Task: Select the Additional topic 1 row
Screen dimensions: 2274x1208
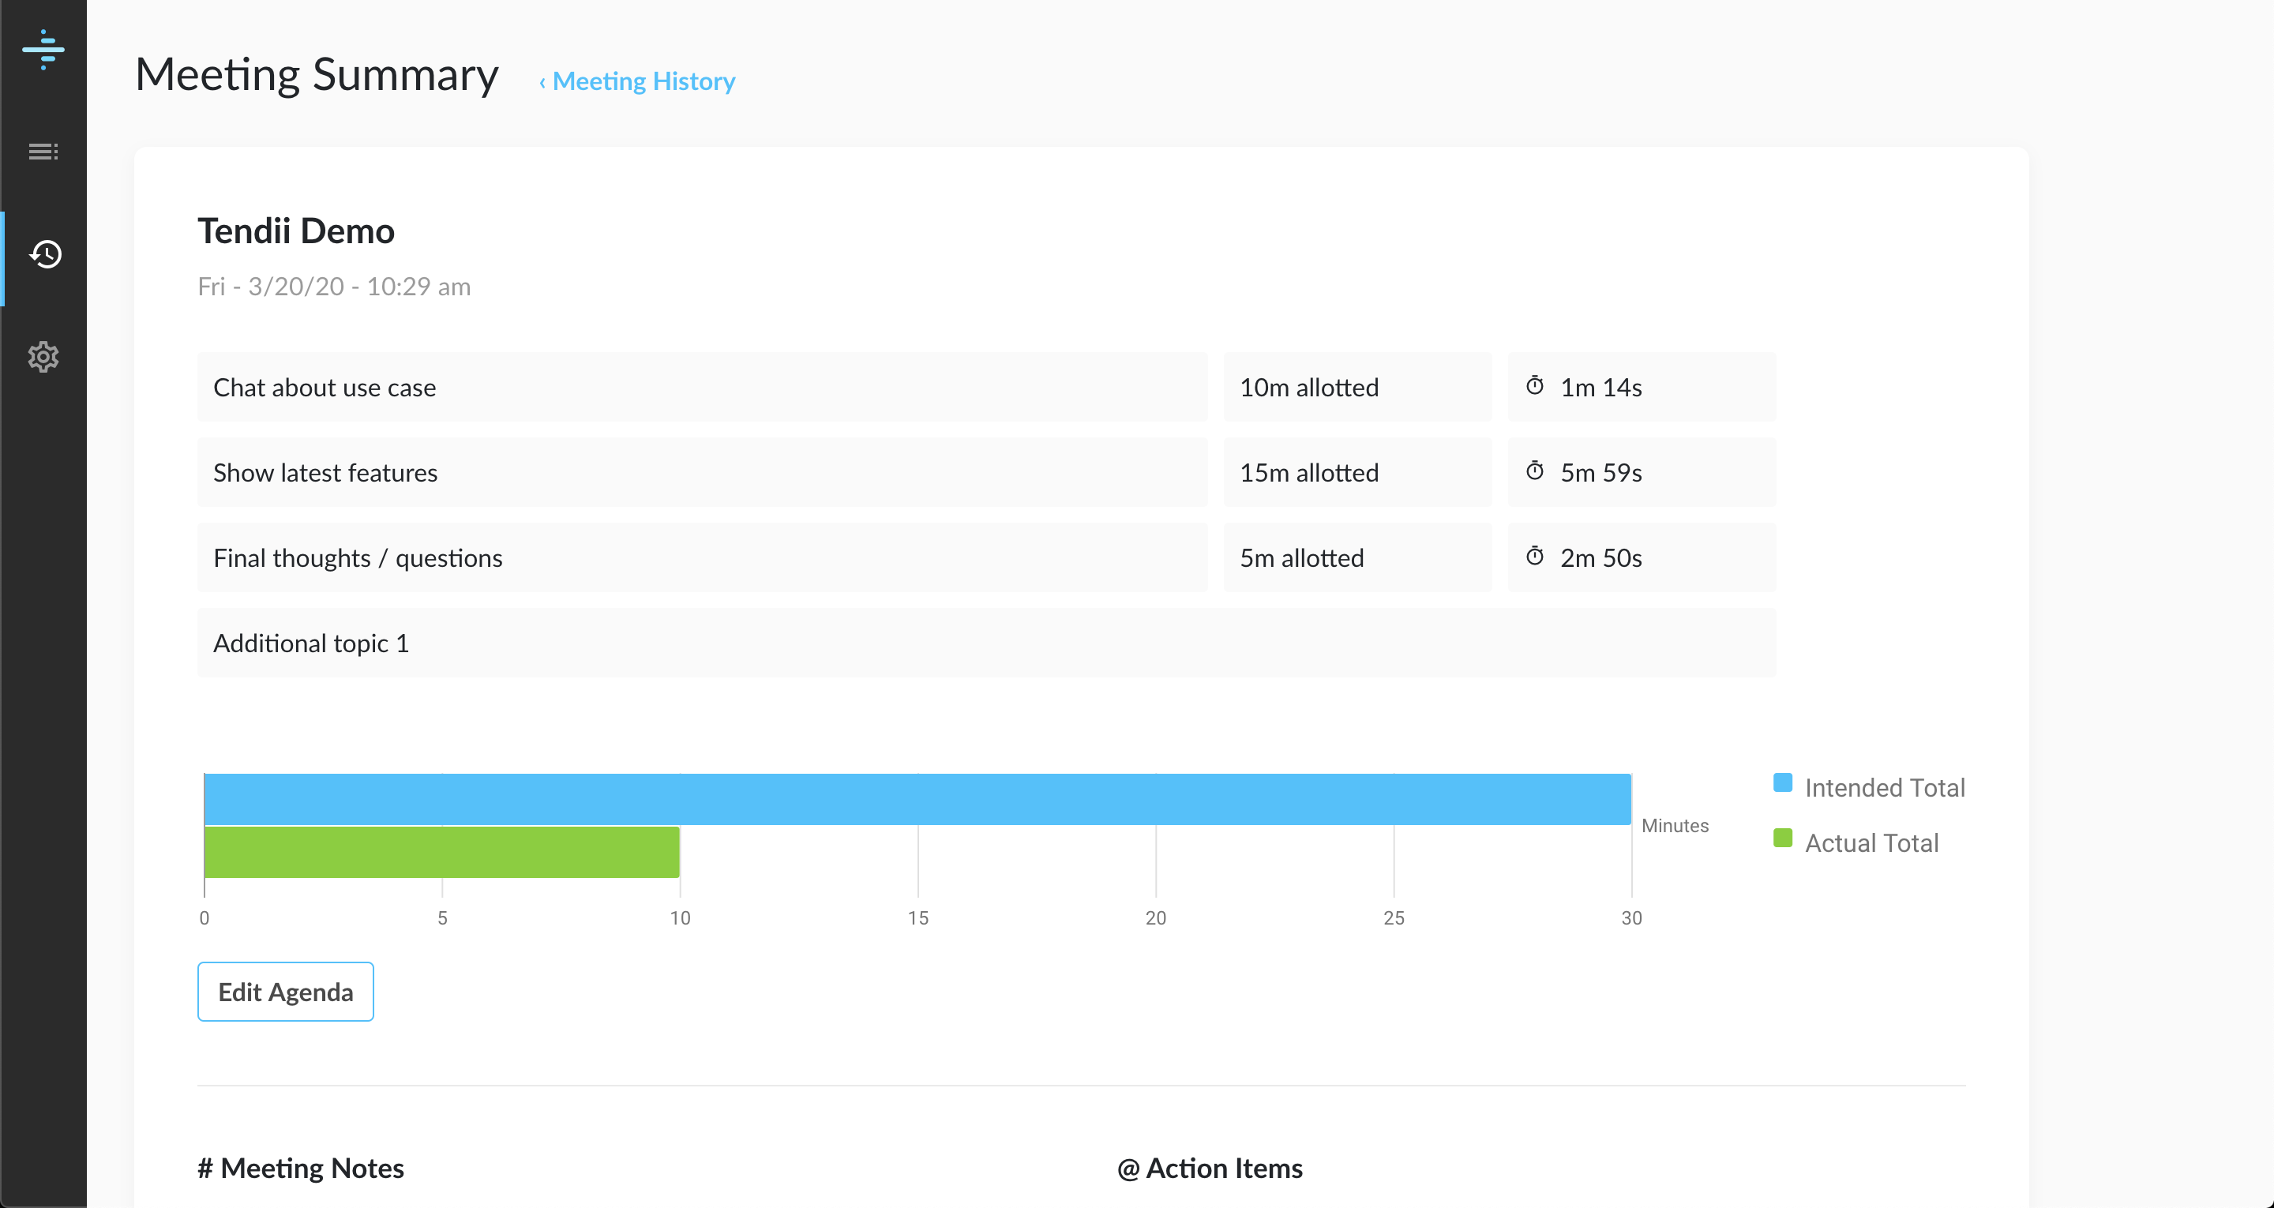Action: pyautogui.click(x=986, y=643)
